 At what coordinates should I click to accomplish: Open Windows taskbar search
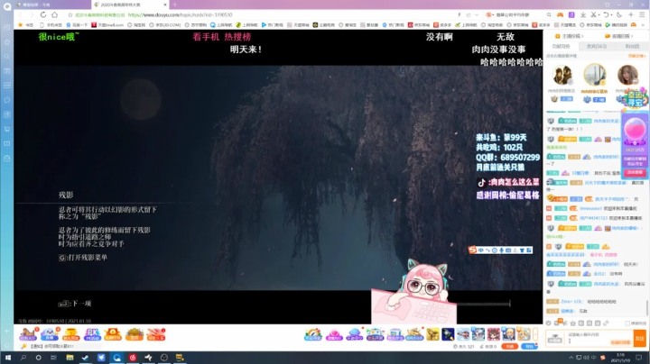click(x=23, y=358)
